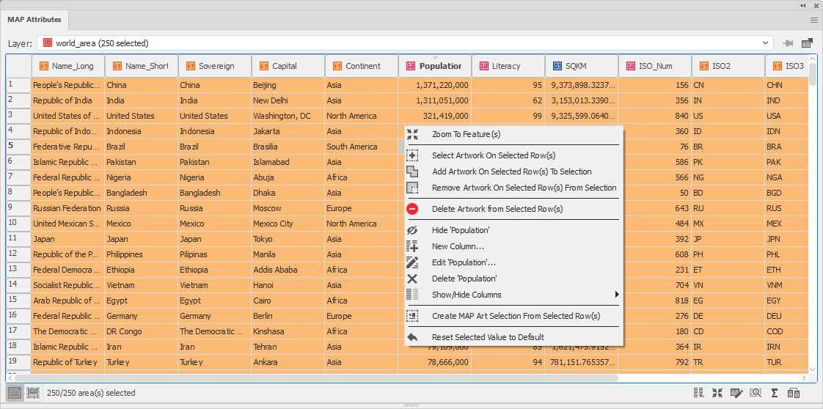Click the cell 'Beijing' in Capital column
The height and width of the screenshot is (409, 823).
[x=288, y=85]
